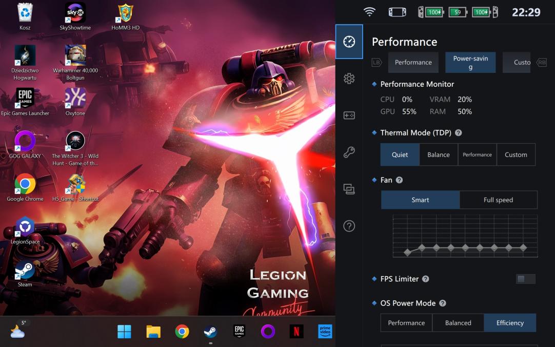Viewport: 555px width, 347px height.
Task: Select Custom thermal mode button
Action: pyautogui.click(x=516, y=155)
